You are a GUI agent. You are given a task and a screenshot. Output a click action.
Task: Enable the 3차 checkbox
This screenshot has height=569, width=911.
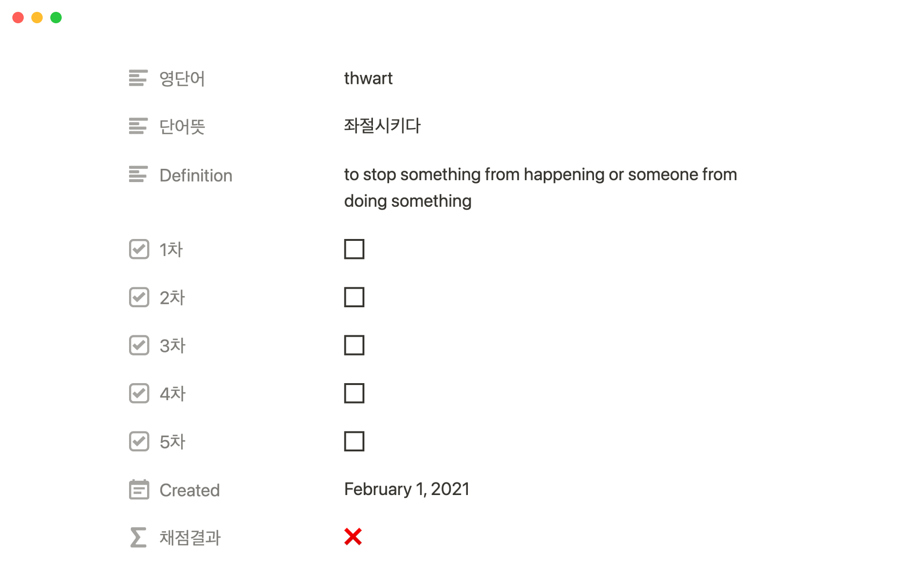(354, 345)
